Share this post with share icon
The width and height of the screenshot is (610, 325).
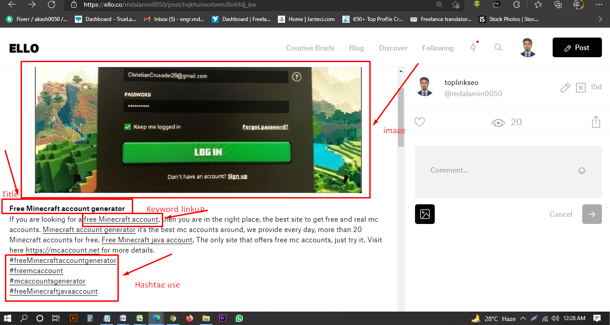coord(596,122)
